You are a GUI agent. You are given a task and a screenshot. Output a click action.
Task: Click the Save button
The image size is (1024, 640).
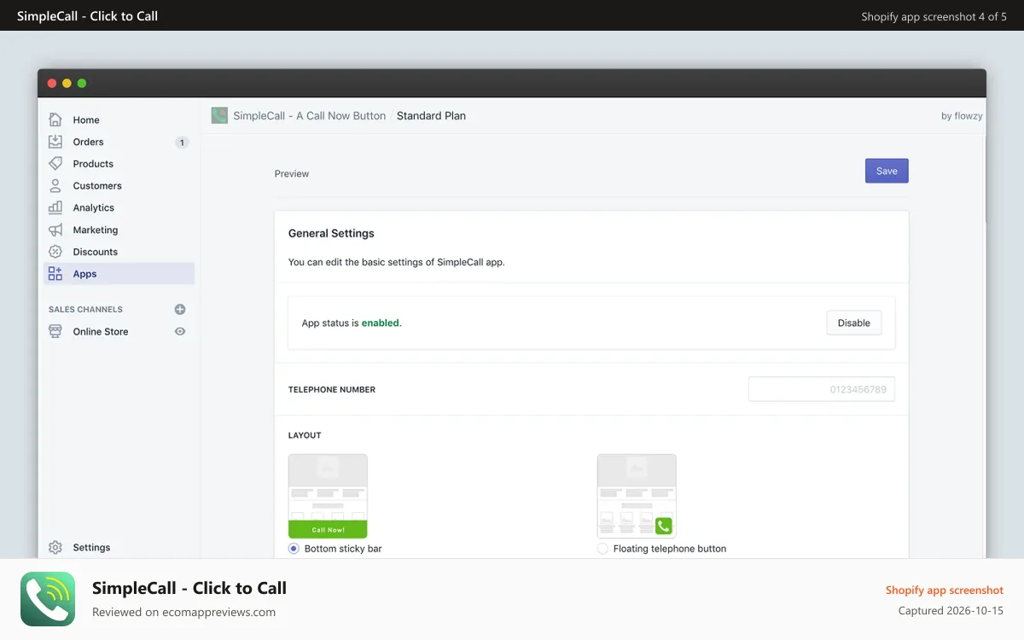point(887,171)
